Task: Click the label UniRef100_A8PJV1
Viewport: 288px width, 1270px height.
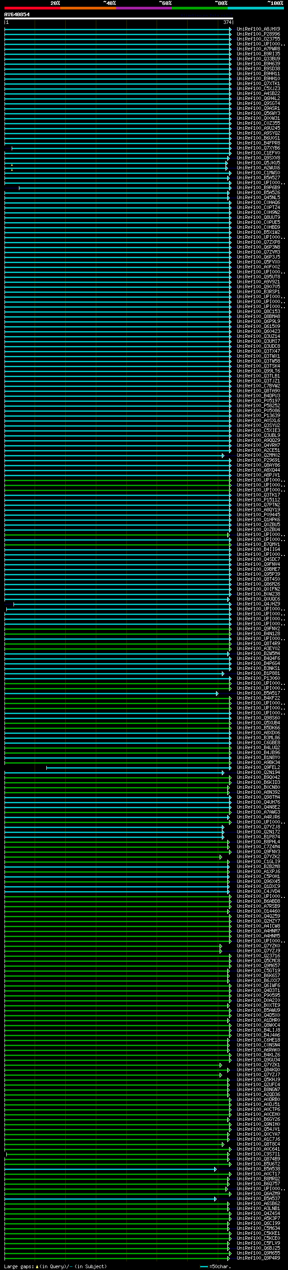Action: [x=258, y=475]
